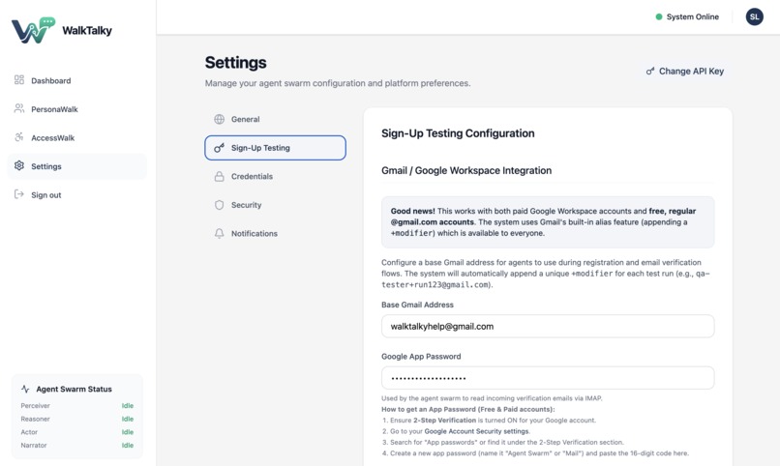Sign out of WalkTalky

tap(77, 194)
